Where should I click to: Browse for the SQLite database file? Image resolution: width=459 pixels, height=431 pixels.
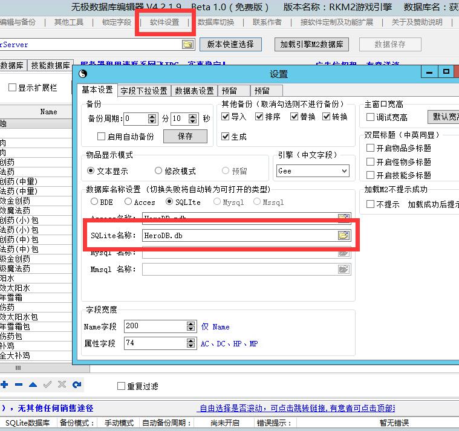(343, 235)
